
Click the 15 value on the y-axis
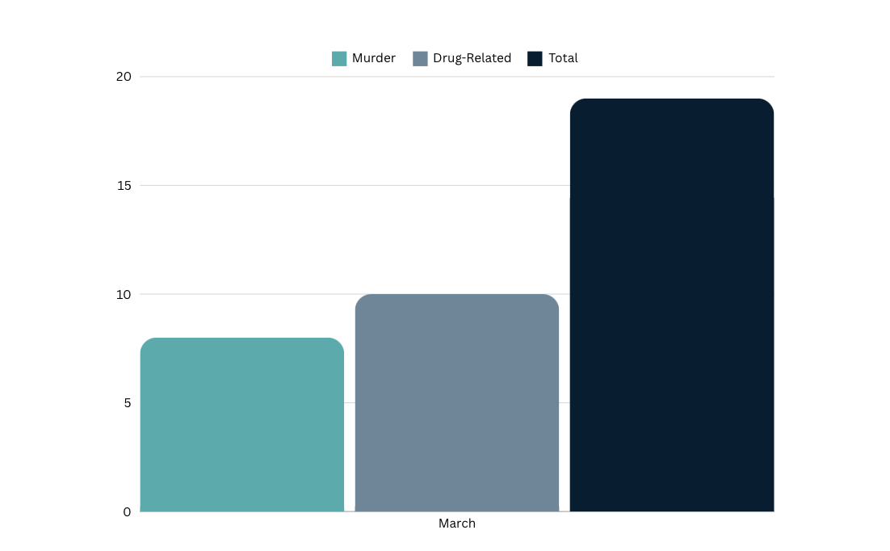123,186
